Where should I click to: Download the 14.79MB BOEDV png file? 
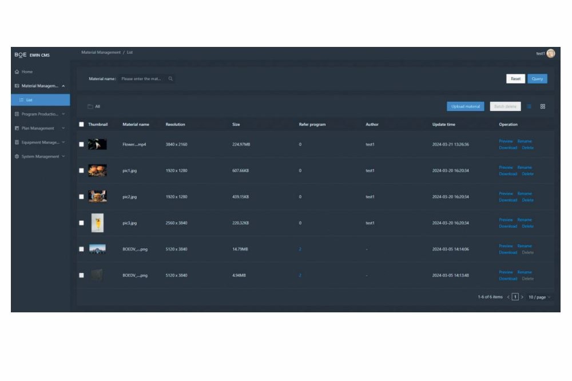click(x=508, y=253)
